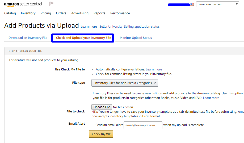Click the US flag marketplace icon
Viewport: 244px width, 143px height.
point(192,4)
